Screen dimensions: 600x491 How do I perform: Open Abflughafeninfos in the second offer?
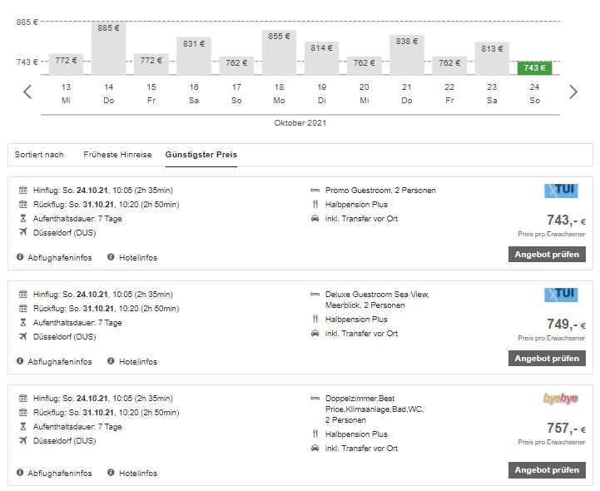pos(59,362)
